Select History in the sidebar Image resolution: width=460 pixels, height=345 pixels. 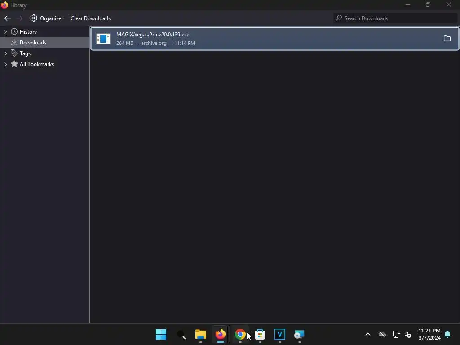click(28, 32)
